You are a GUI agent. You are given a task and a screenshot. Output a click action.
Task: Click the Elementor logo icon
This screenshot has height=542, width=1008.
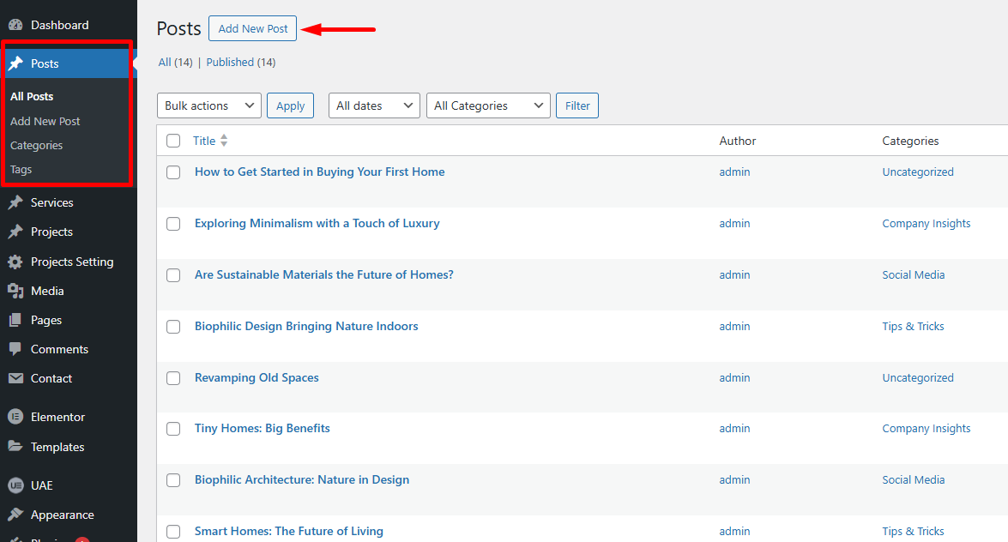point(15,418)
